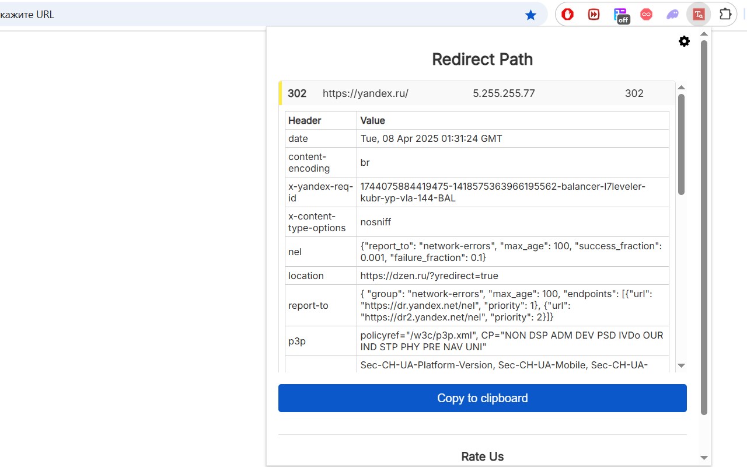Click the Rate Us heading
The image size is (747, 467).
pos(482,456)
